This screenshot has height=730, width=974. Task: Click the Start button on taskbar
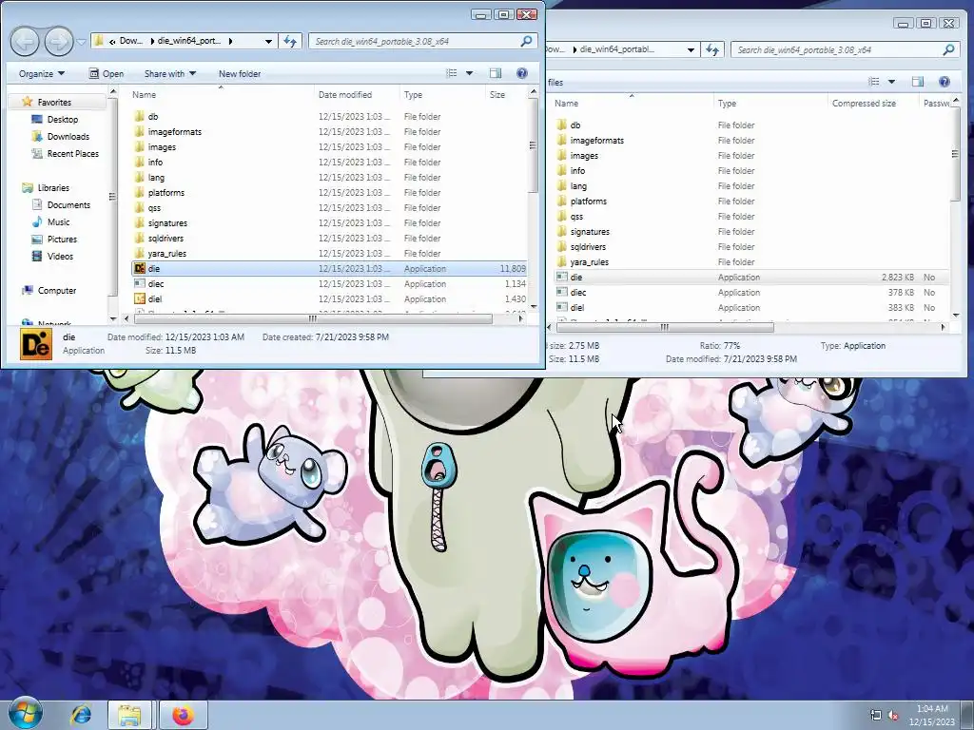coord(26,714)
